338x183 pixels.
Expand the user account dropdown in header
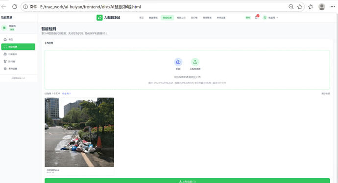277,18
